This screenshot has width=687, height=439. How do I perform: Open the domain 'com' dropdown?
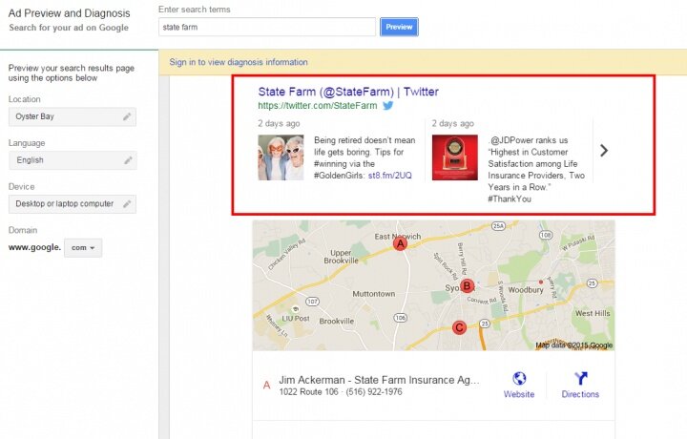click(83, 248)
